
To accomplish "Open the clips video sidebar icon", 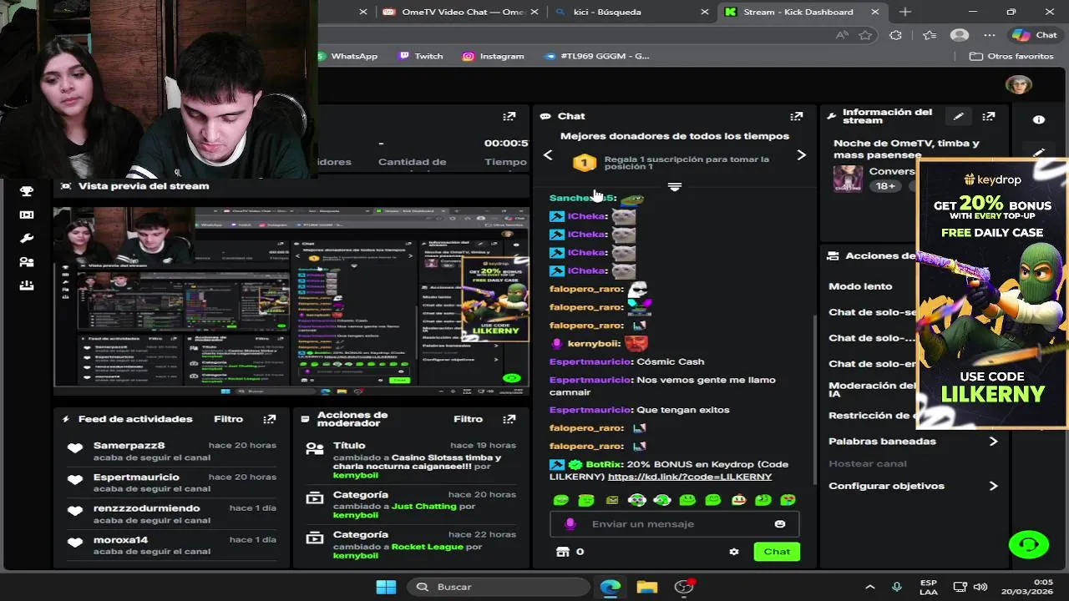I will tap(27, 215).
